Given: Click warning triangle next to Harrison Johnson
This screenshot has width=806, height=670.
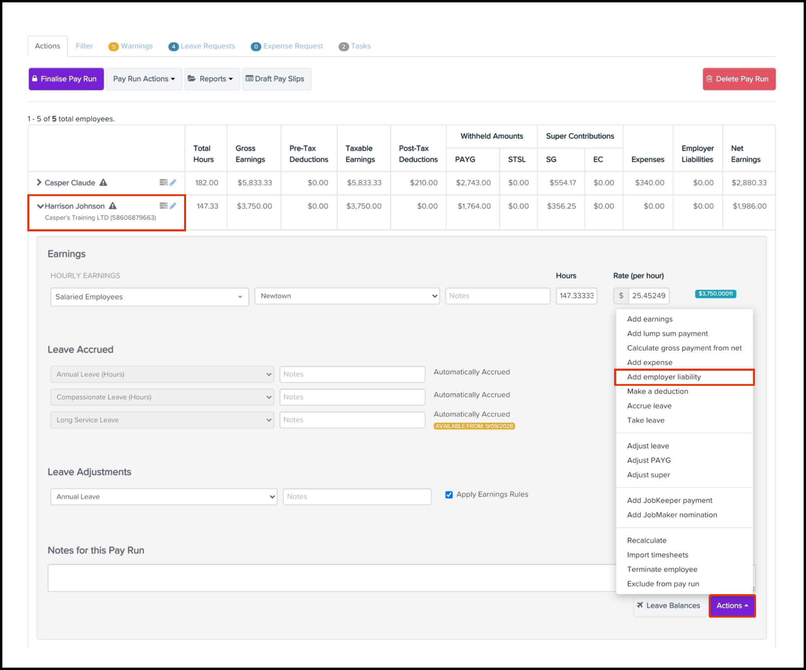Looking at the screenshot, I should [x=113, y=206].
